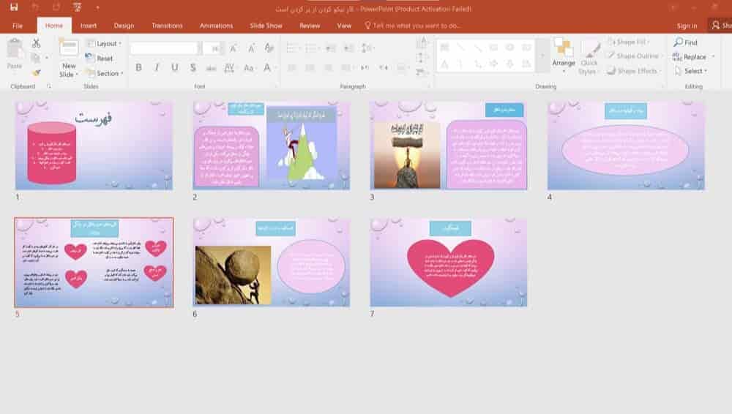This screenshot has width=732, height=414.
Task: Open the Section dropdown
Action: pyautogui.click(x=105, y=73)
